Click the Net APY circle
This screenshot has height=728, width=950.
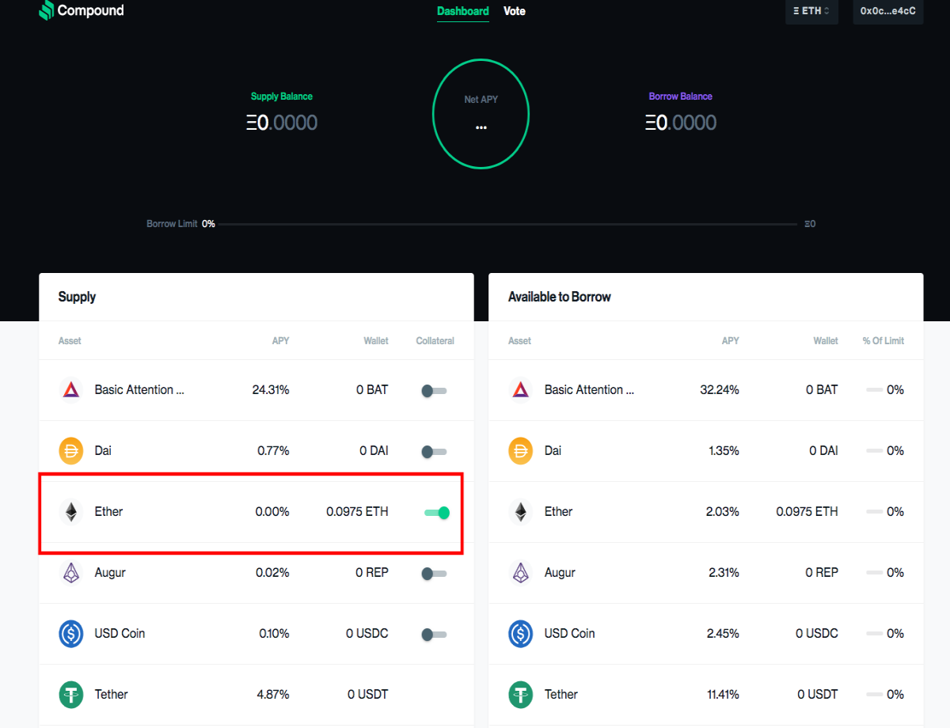click(x=481, y=115)
